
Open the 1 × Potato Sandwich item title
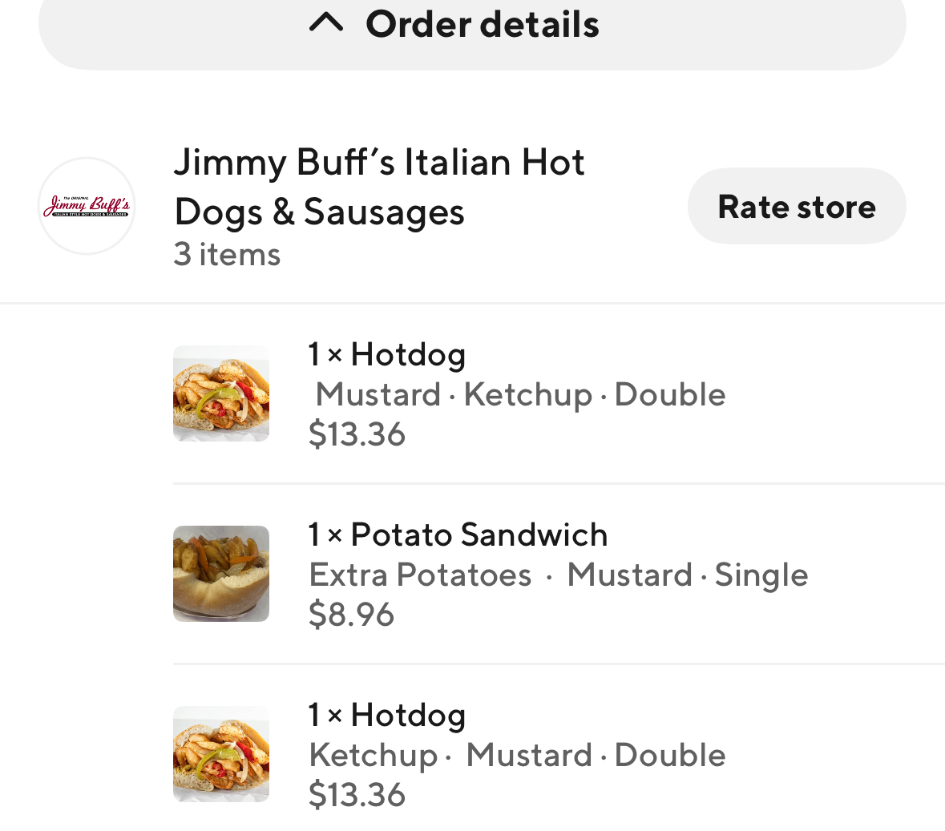(458, 535)
